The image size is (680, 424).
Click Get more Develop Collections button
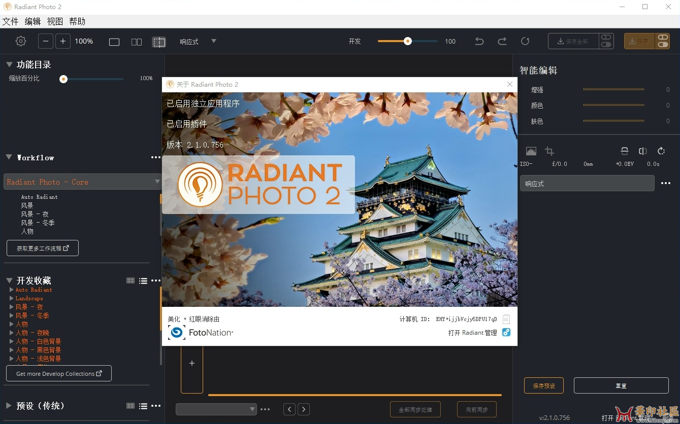pyautogui.click(x=59, y=374)
